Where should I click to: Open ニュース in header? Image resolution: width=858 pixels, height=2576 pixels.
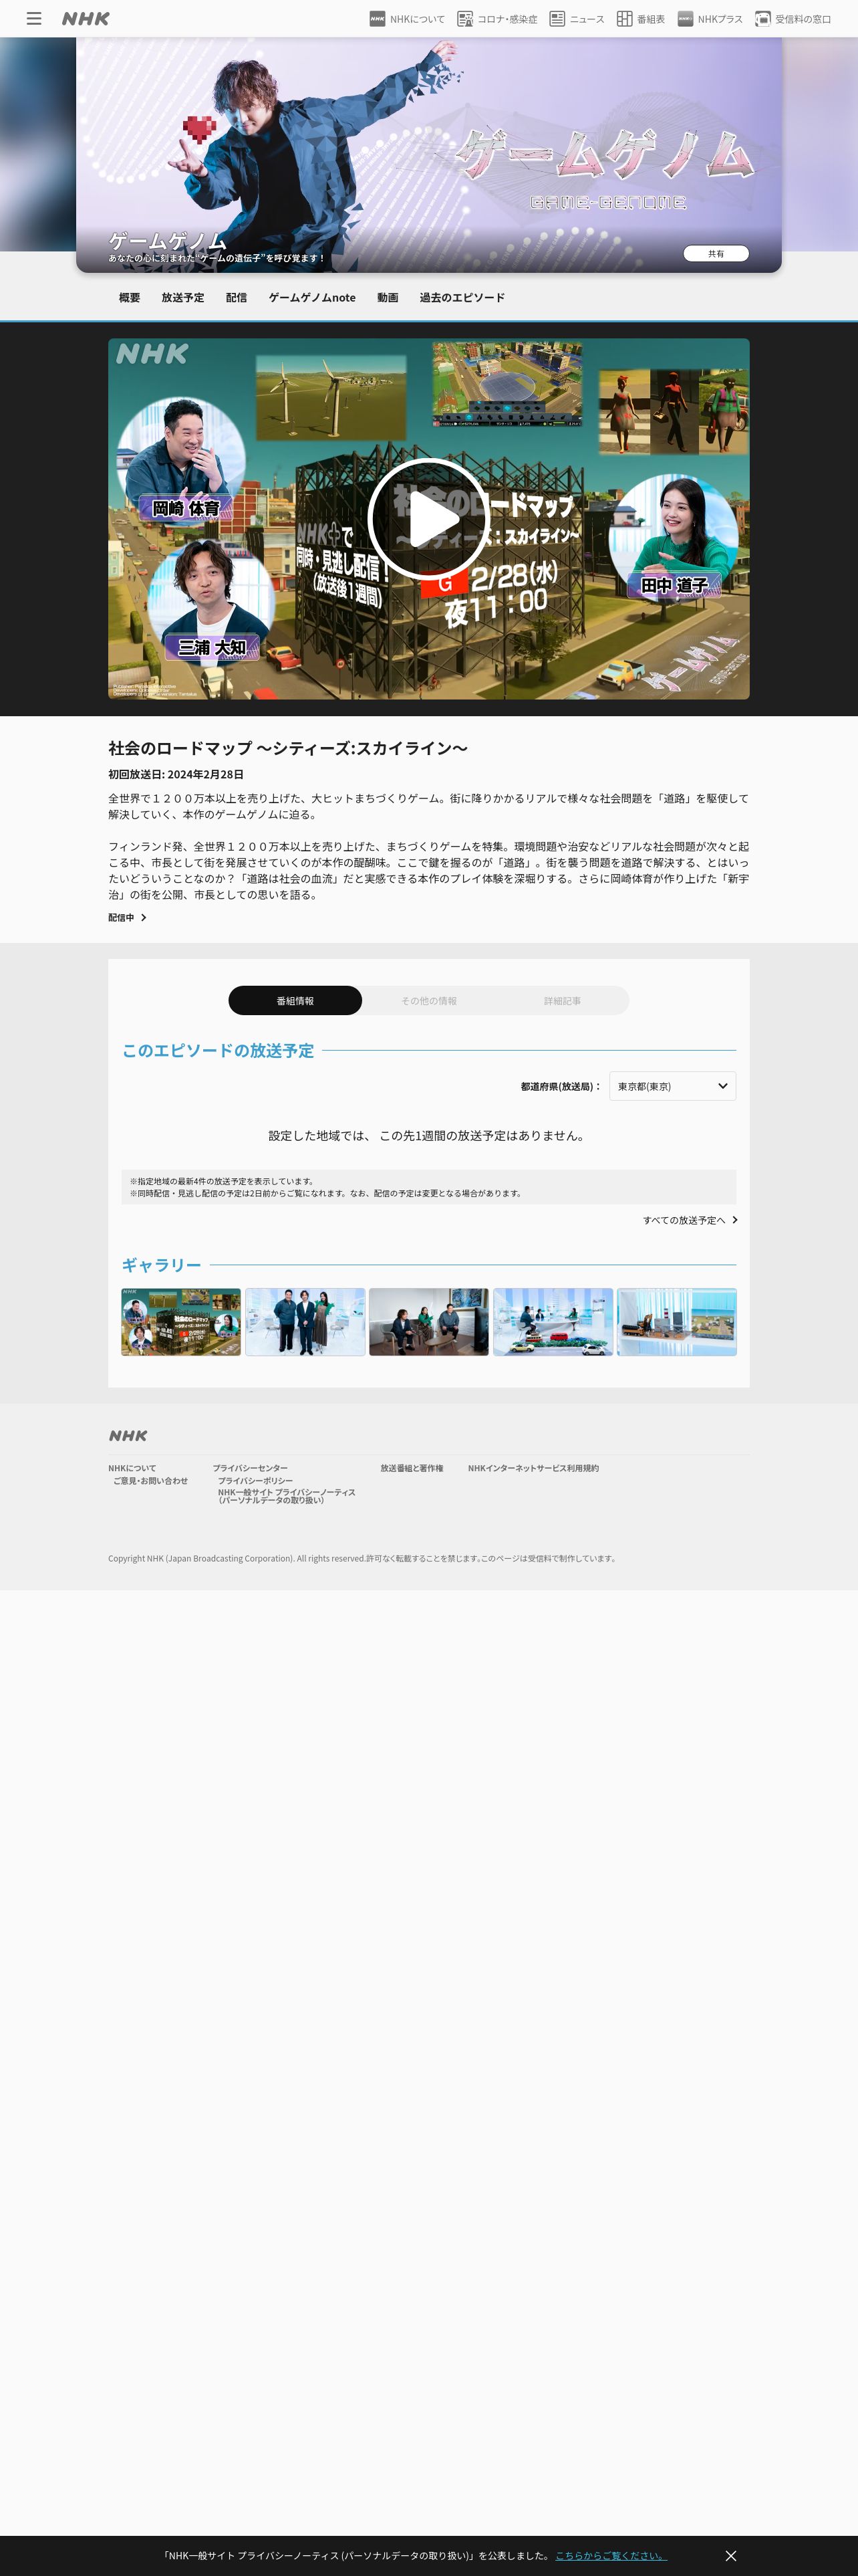pos(576,19)
